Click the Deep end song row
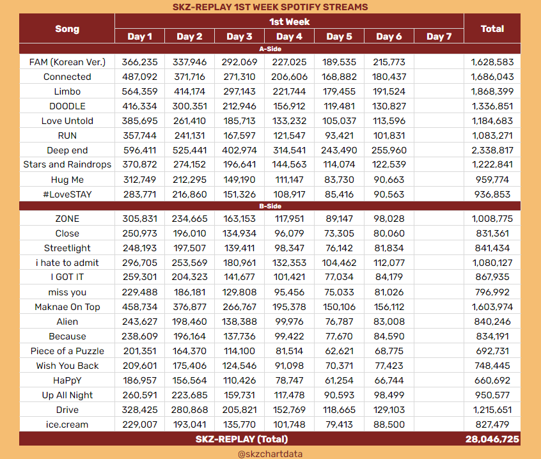 click(x=67, y=150)
